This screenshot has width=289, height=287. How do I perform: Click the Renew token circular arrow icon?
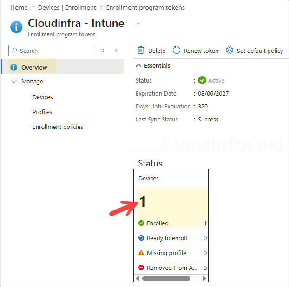click(176, 50)
